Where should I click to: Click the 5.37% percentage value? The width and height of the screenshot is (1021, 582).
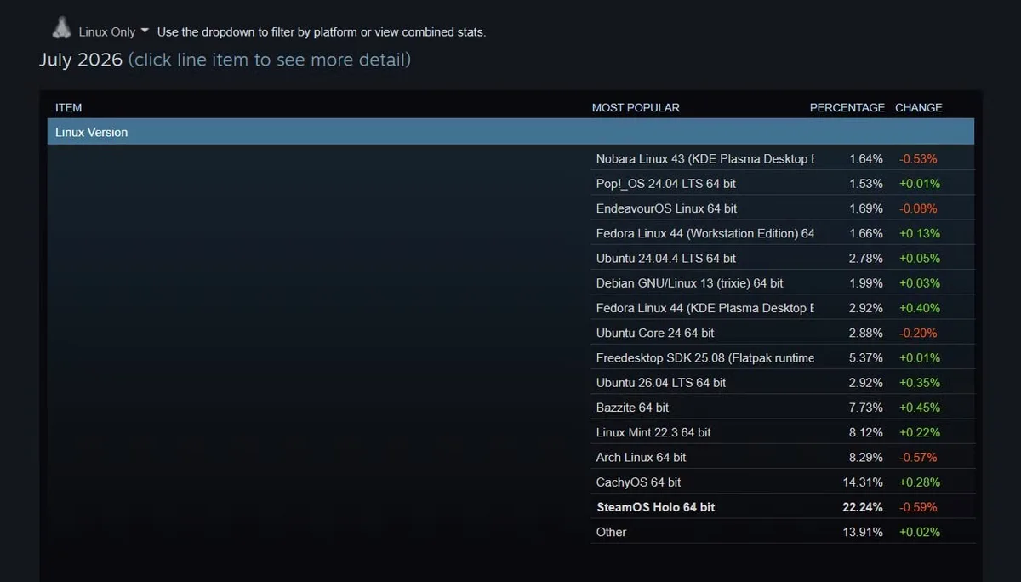pyautogui.click(x=866, y=357)
